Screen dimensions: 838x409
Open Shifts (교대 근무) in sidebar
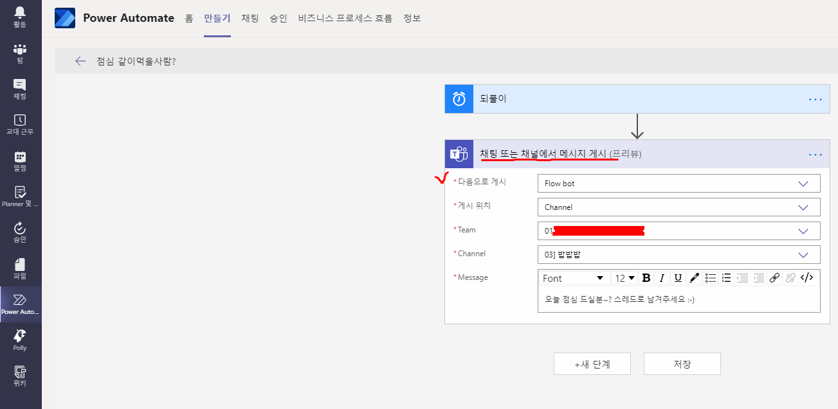point(20,125)
